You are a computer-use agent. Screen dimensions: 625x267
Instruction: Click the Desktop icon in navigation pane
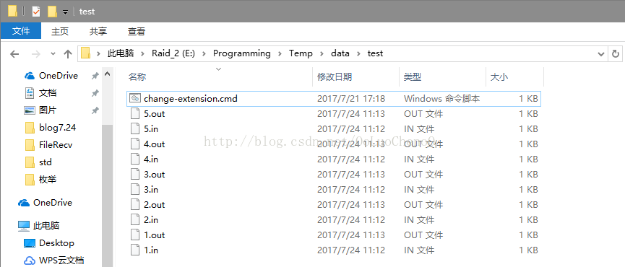(30, 243)
